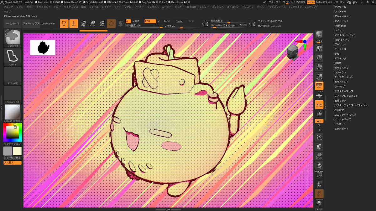Select the Move (移動) transform tool

(x=84, y=23)
